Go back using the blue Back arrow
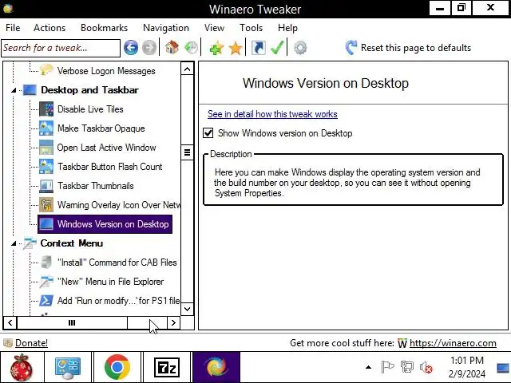This screenshot has width=511, height=383. click(x=131, y=48)
